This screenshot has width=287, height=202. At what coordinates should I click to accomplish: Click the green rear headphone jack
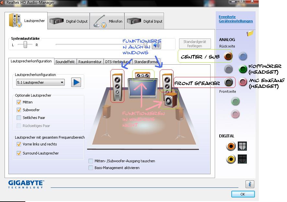pos(243,69)
